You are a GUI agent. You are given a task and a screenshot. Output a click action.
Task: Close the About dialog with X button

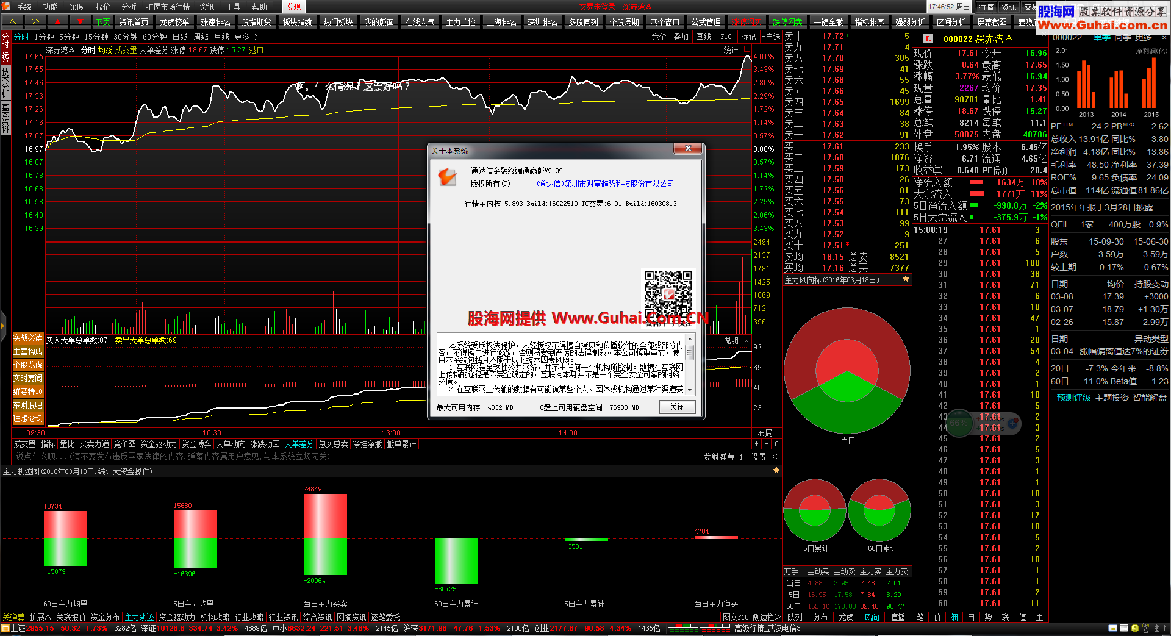(688, 149)
